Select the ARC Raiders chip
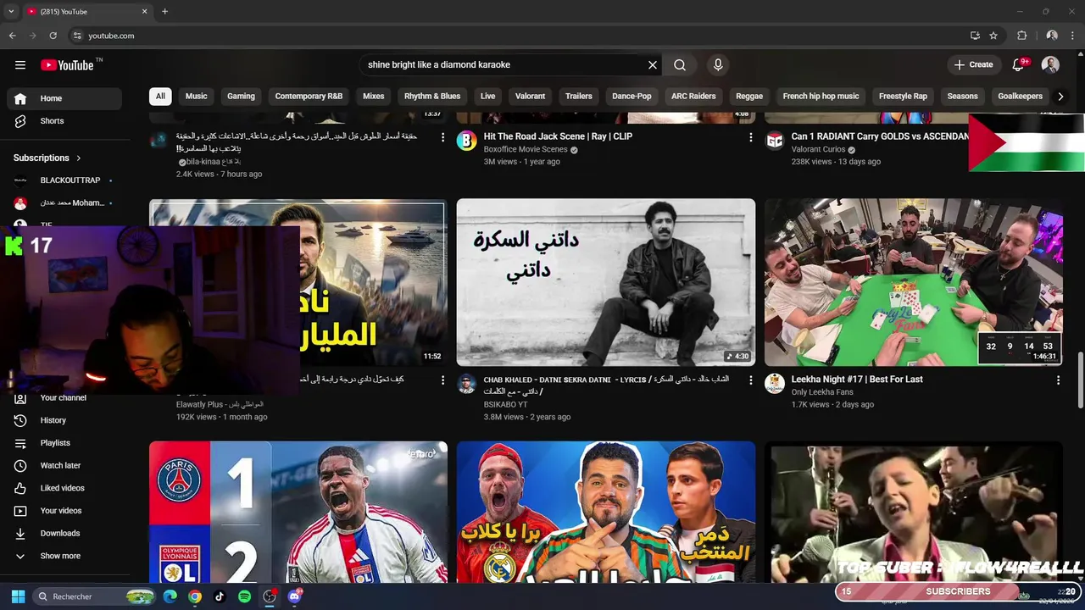1085x610 pixels. tap(693, 96)
